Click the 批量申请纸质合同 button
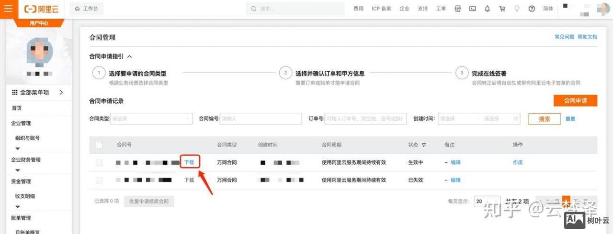The height and width of the screenshot is (234, 613). pyautogui.click(x=149, y=202)
